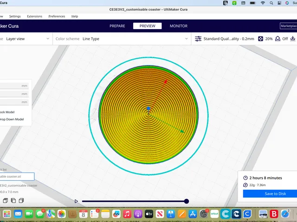
Task: Open Maps from the dock
Action: pyautogui.click(x=51, y=214)
